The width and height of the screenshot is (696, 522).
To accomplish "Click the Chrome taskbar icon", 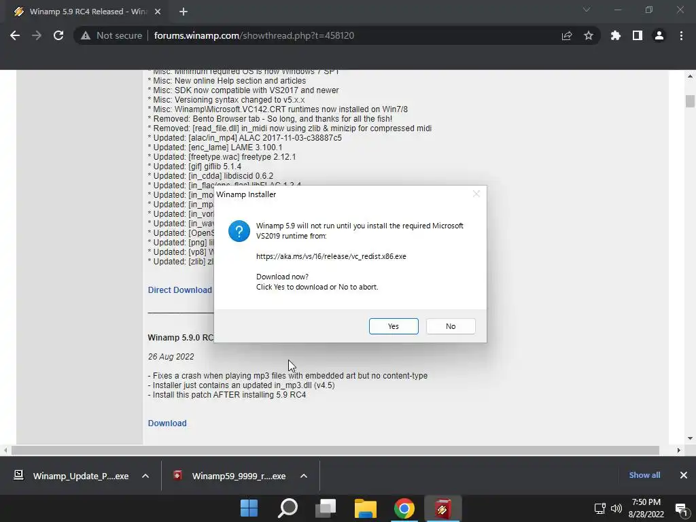I will (404, 508).
